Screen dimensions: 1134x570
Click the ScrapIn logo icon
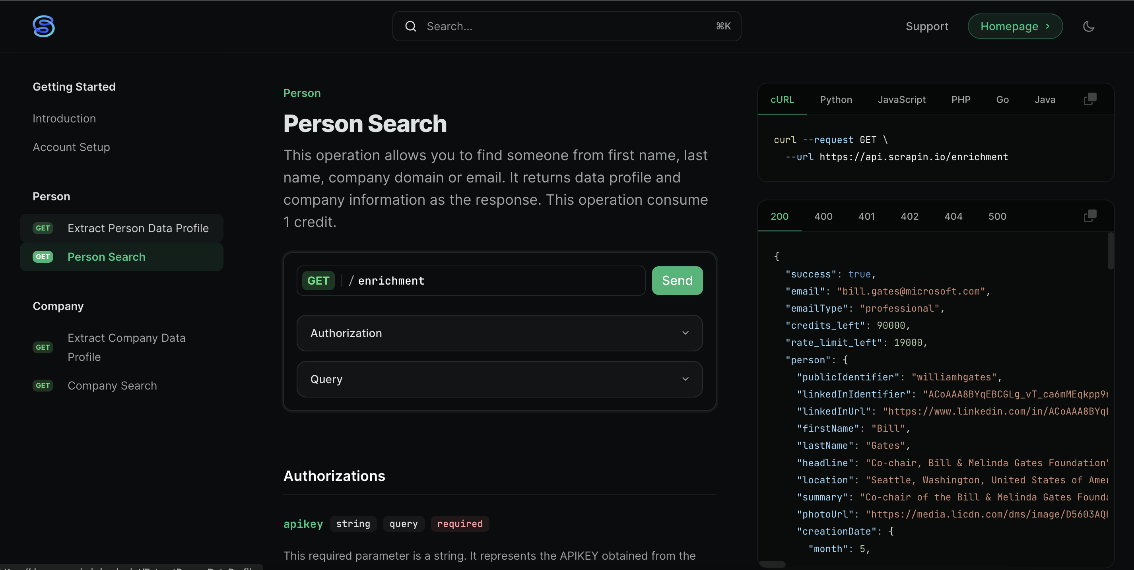pos(44,26)
